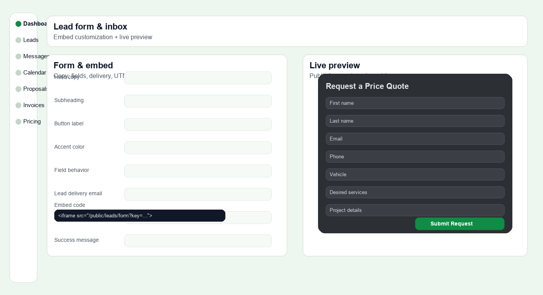Click the Calendar indicator dot
This screenshot has height=295, width=543.
click(x=19, y=73)
